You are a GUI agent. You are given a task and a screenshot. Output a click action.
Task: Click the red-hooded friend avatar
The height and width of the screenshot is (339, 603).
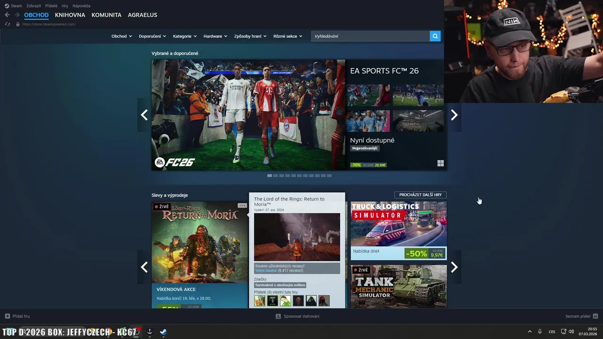point(324,300)
